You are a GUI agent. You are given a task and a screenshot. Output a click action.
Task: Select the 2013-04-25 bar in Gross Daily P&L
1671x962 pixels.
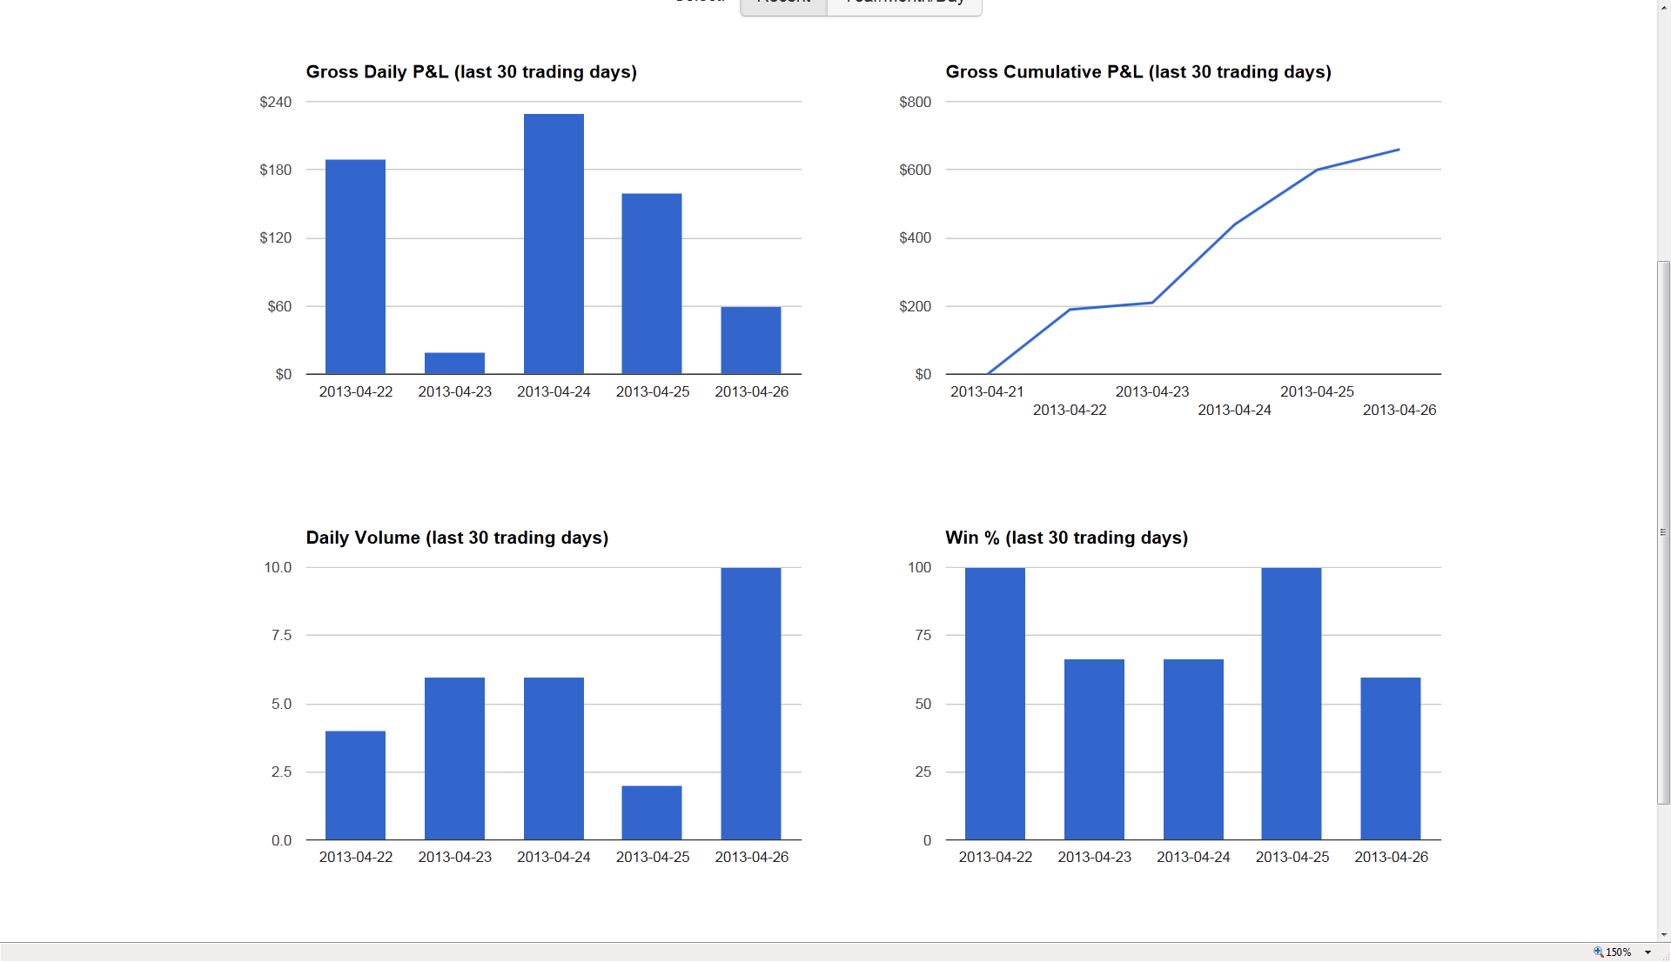(652, 284)
